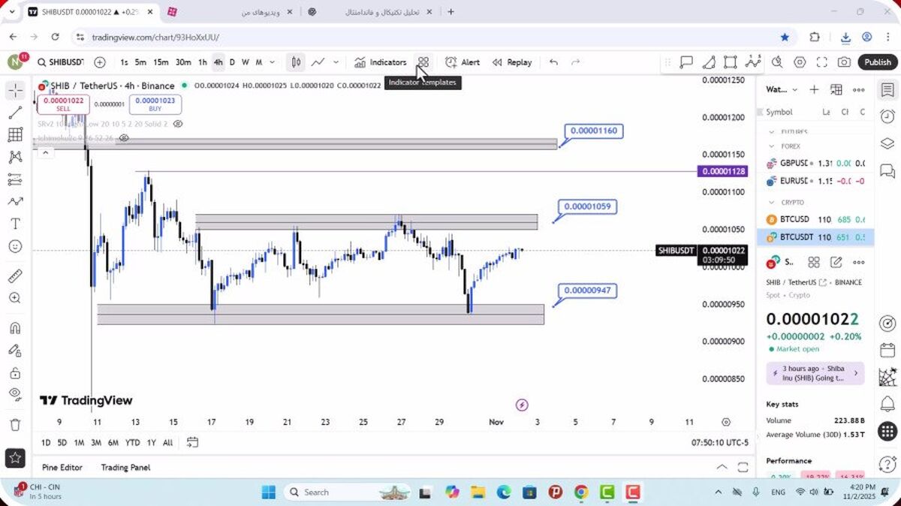Select the YTD date range
The height and width of the screenshot is (506, 901).
132,442
